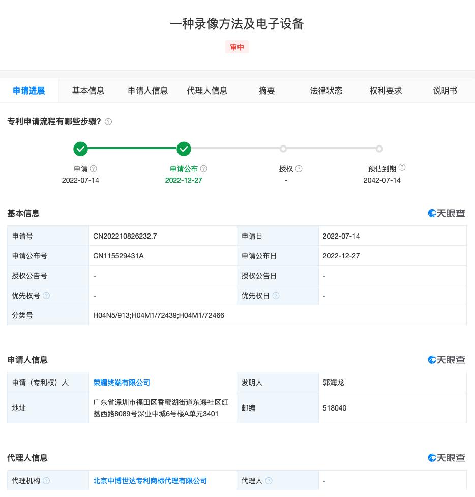Click the help icon next to 申请公布
Image resolution: width=475 pixels, height=497 pixels.
203,169
